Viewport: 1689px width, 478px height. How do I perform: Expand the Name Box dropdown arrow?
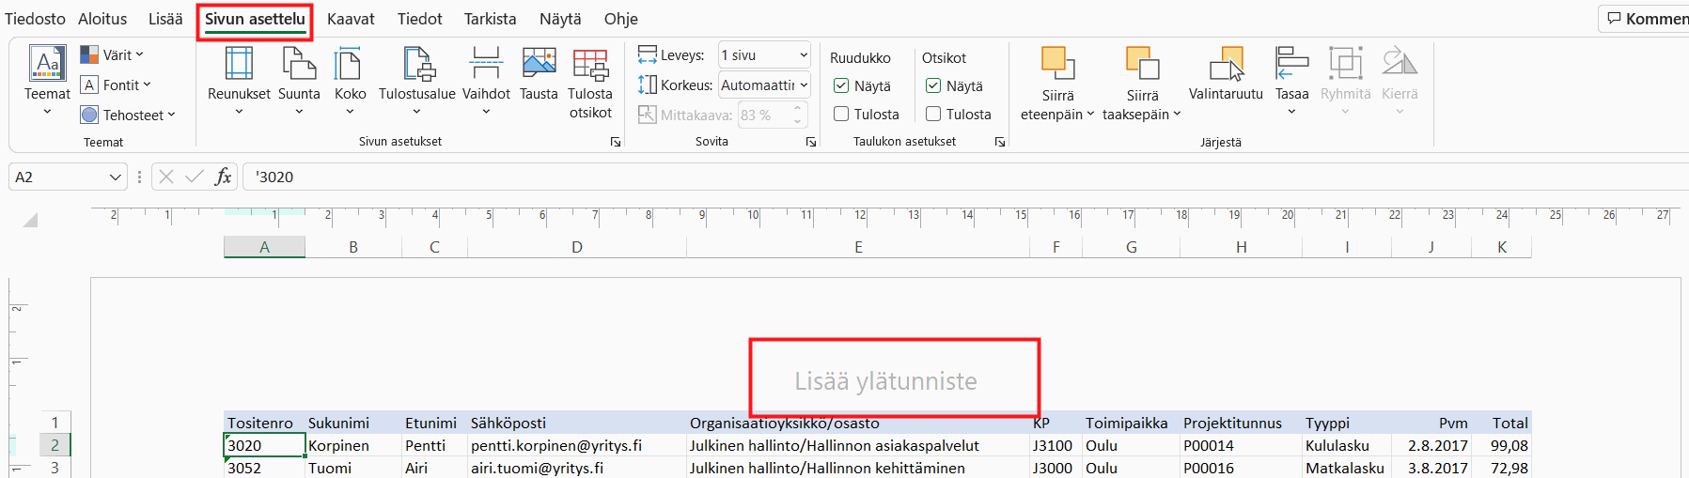116,177
